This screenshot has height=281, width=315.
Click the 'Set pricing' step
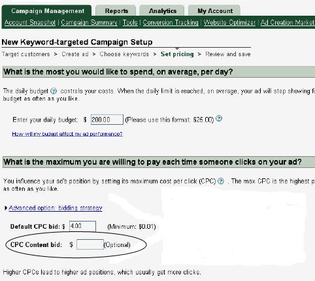coord(177,54)
